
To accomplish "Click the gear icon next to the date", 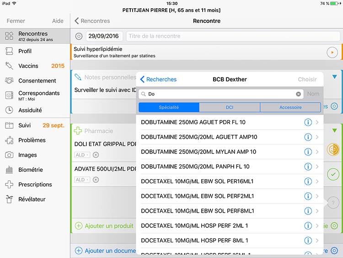I will click(79, 36).
